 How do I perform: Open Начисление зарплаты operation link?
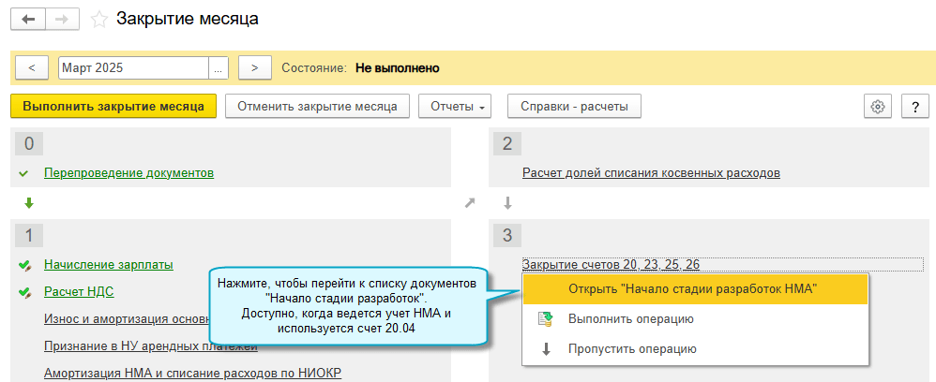[x=109, y=265]
